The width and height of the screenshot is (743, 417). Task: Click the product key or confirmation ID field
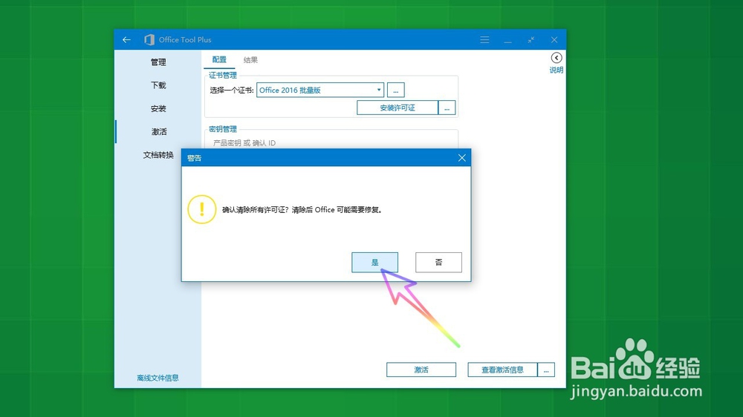tap(331, 142)
